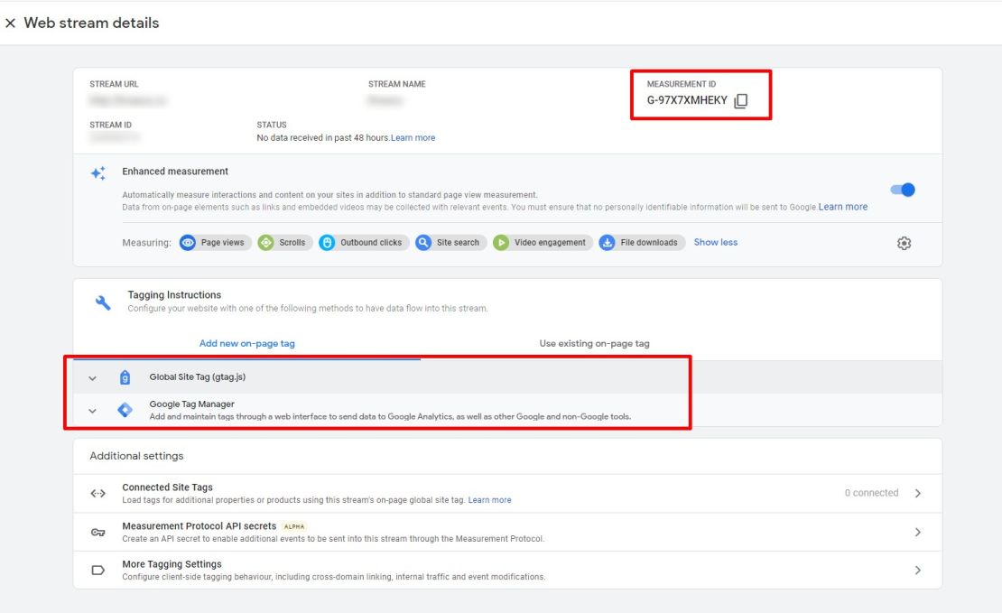This screenshot has width=1002, height=613.
Task: Click 'No data received in past 48 hours' status
Action: point(322,137)
